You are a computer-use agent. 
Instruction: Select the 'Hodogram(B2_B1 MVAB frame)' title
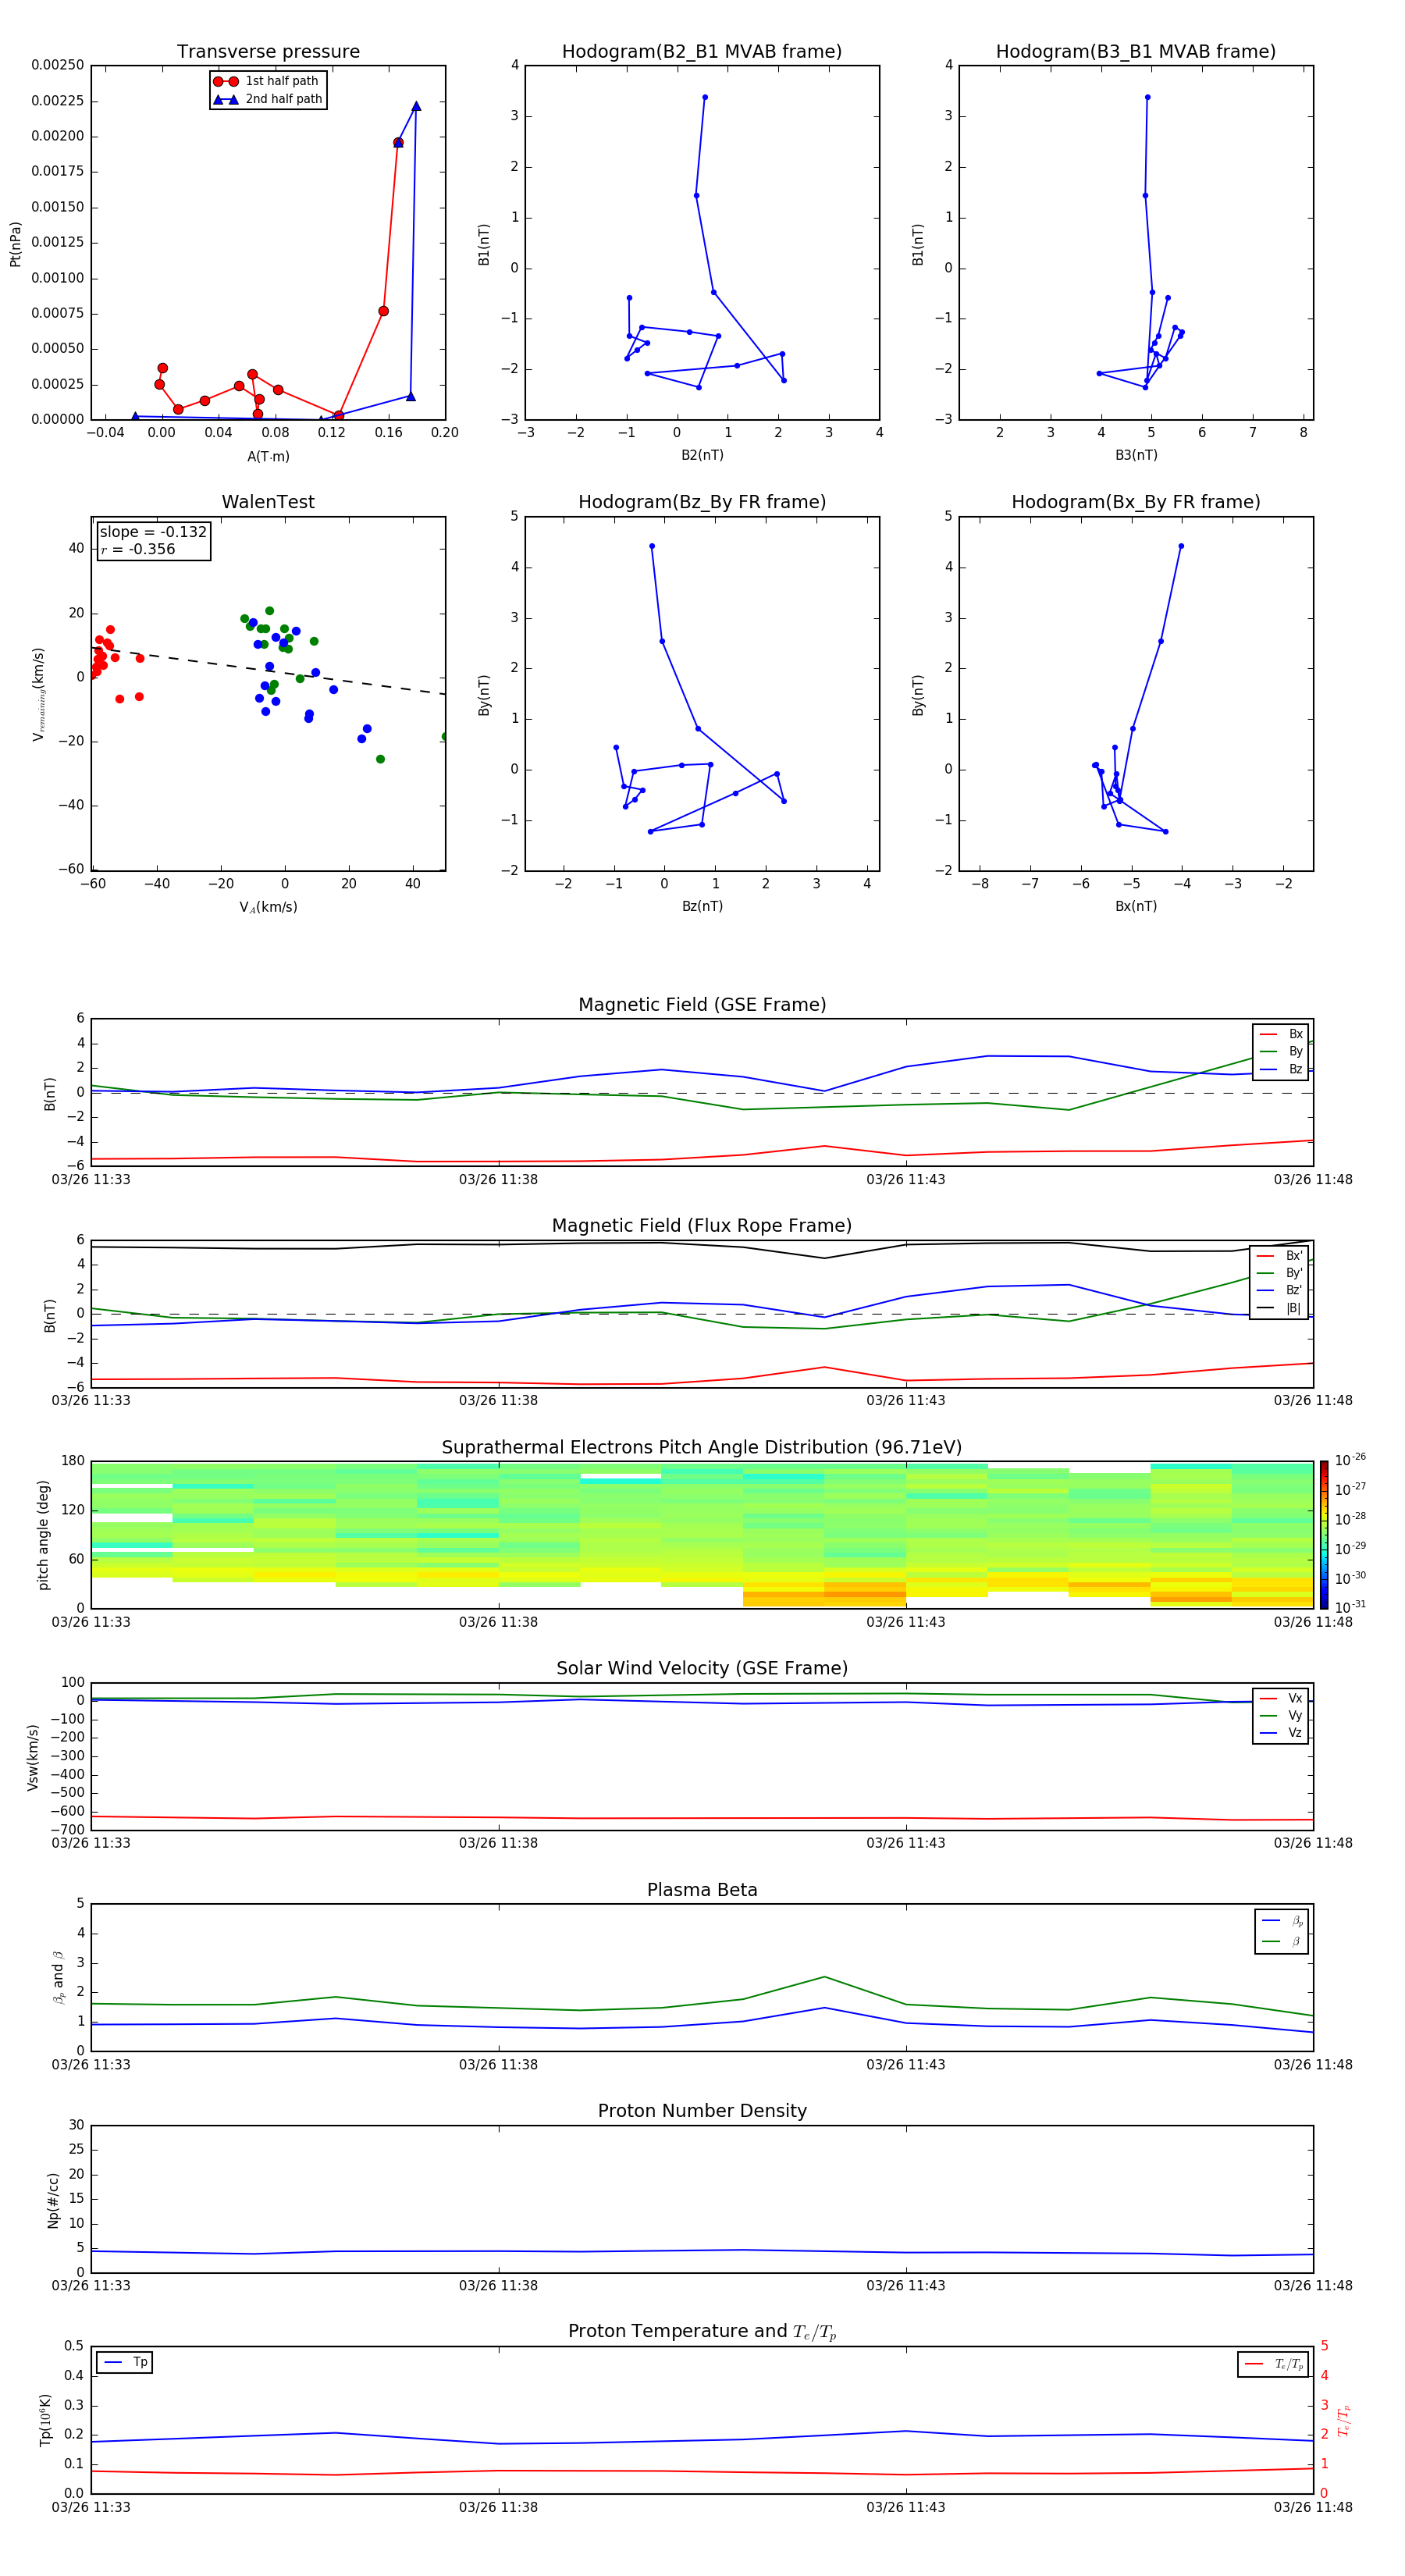pyautogui.click(x=702, y=51)
